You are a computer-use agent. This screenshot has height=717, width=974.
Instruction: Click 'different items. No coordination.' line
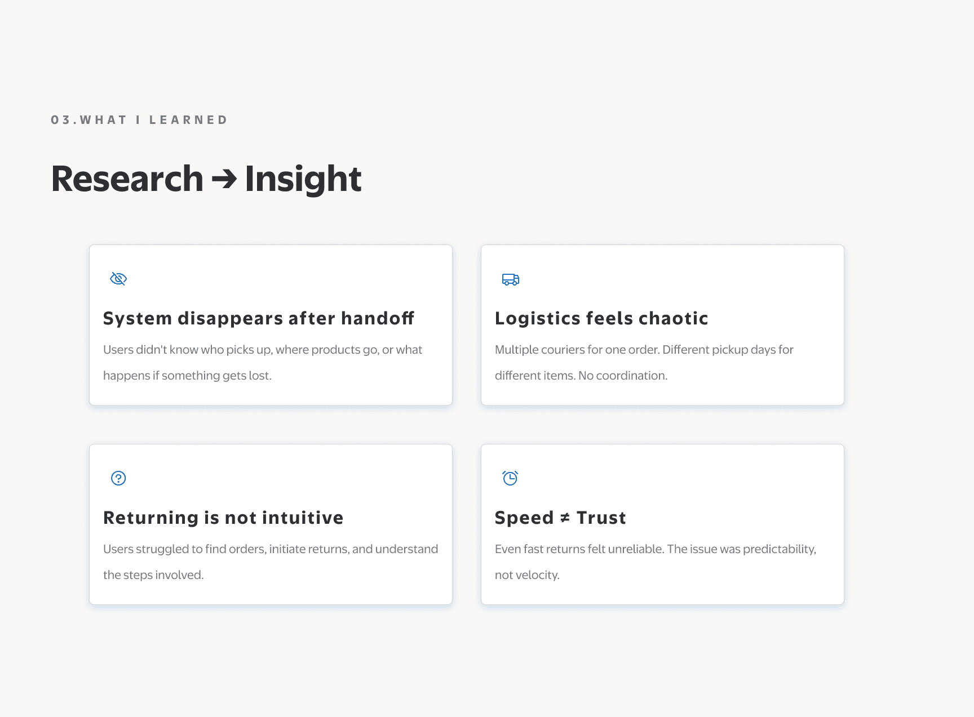click(x=581, y=376)
